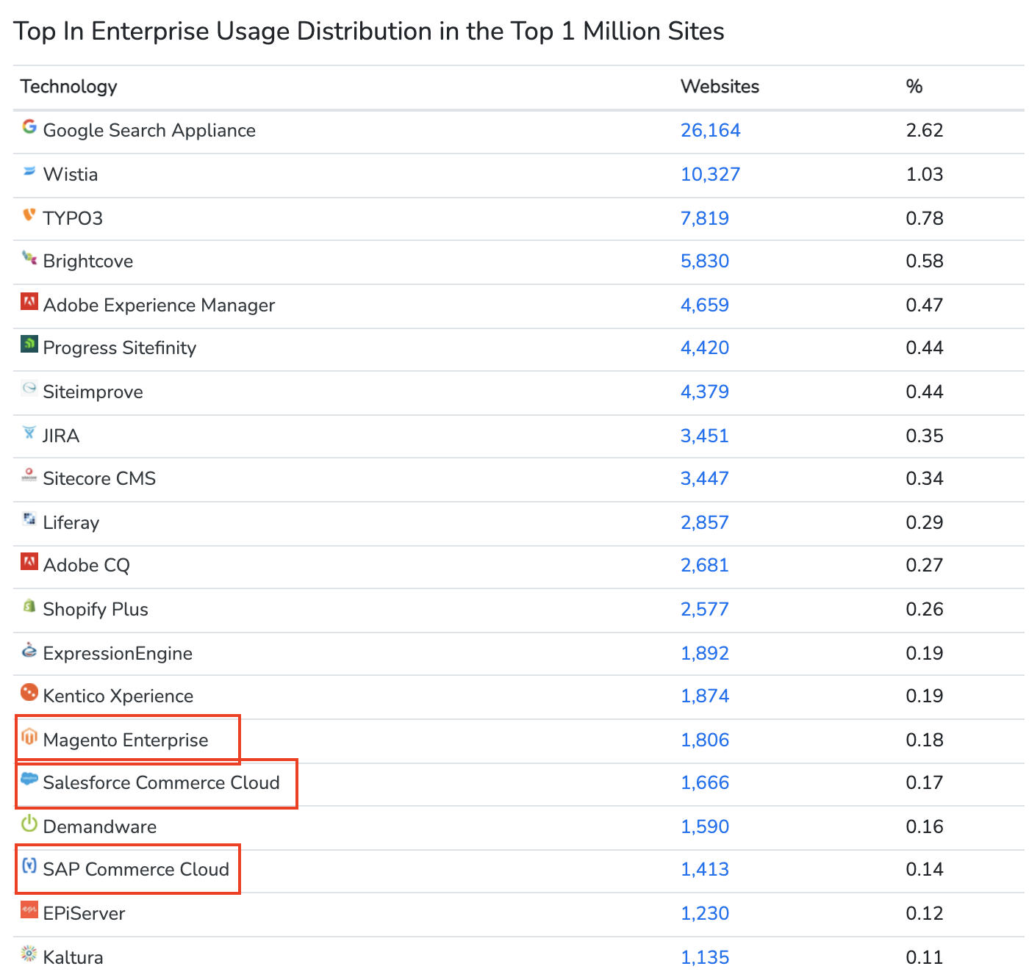1029x980 pixels.
Task: Click the Adobe Experience Manager red icon
Action: (29, 301)
